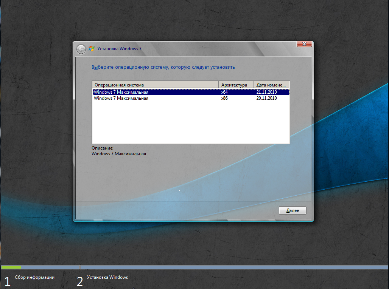Select Windows 7 Максимальная x86 row name

click(x=121, y=98)
